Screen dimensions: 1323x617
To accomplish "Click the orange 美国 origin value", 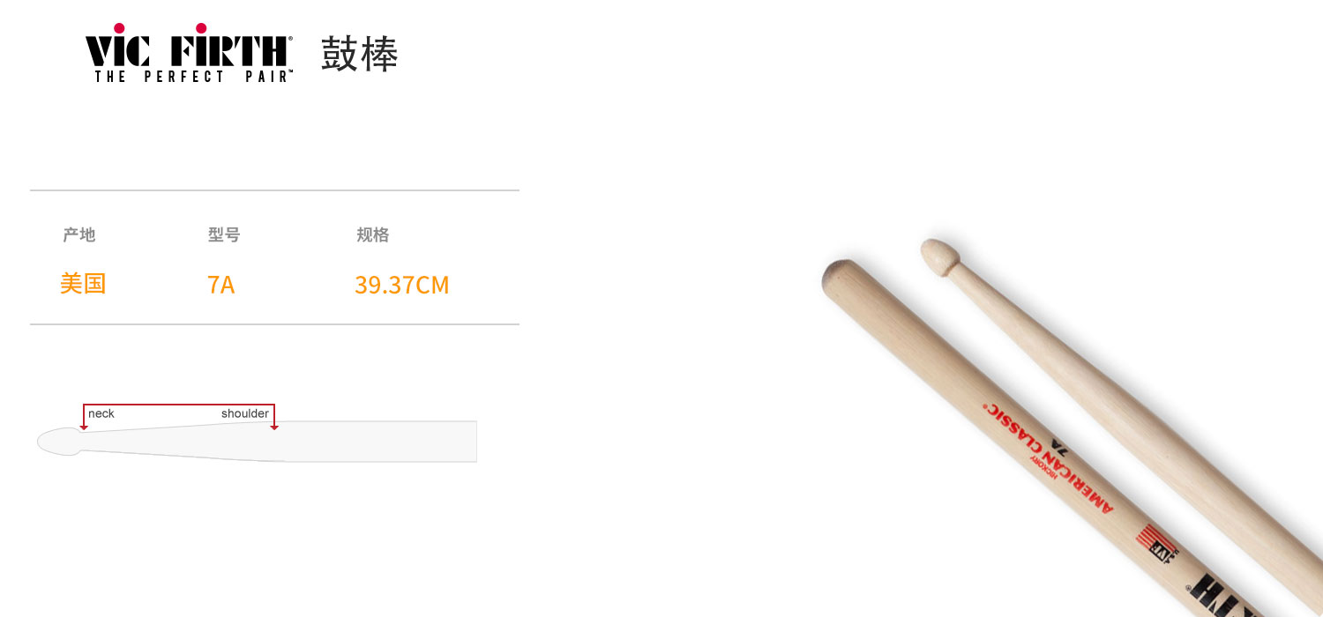I will pyautogui.click(x=83, y=284).
